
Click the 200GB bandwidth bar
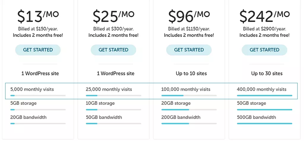click(189, 123)
